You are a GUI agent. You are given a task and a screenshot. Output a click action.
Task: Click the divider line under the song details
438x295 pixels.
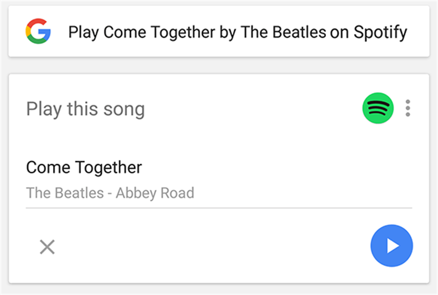[x=219, y=208]
